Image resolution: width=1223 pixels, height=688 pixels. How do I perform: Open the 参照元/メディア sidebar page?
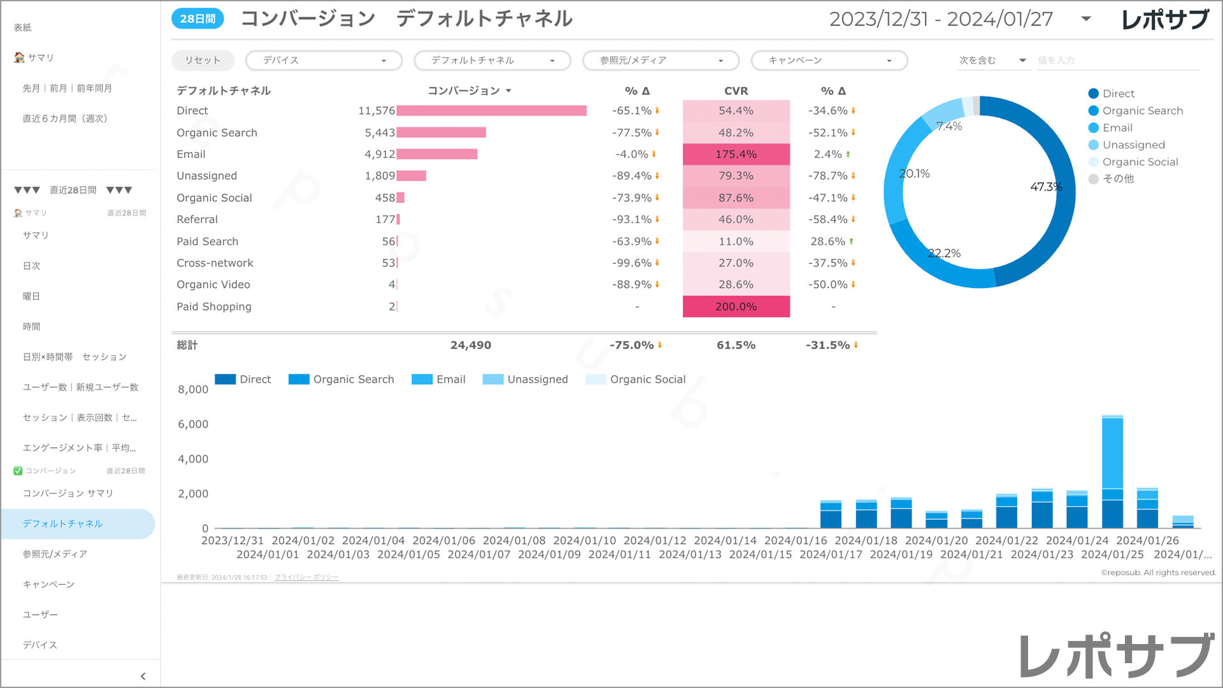55,554
